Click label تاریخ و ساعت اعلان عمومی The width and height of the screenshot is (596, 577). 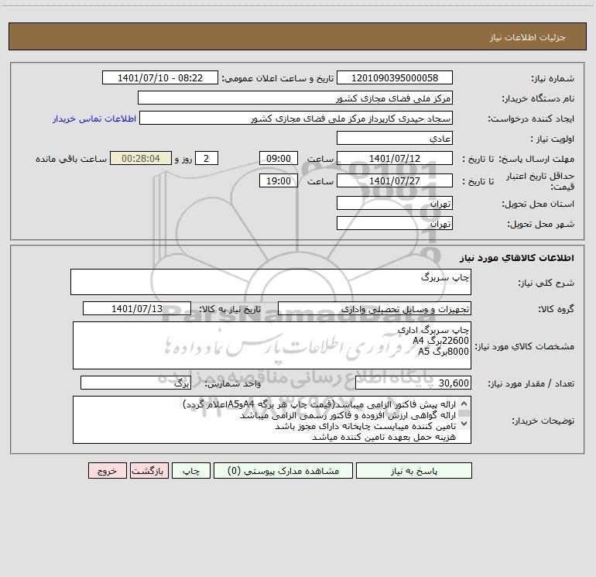278,78
